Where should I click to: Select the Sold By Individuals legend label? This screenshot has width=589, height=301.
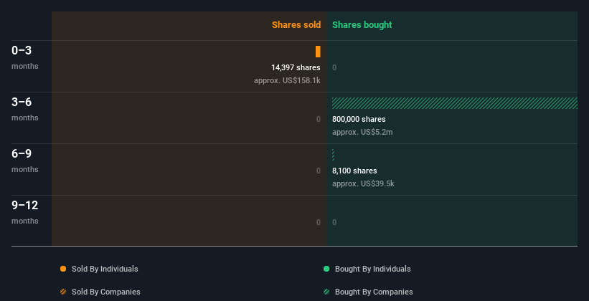pos(105,269)
